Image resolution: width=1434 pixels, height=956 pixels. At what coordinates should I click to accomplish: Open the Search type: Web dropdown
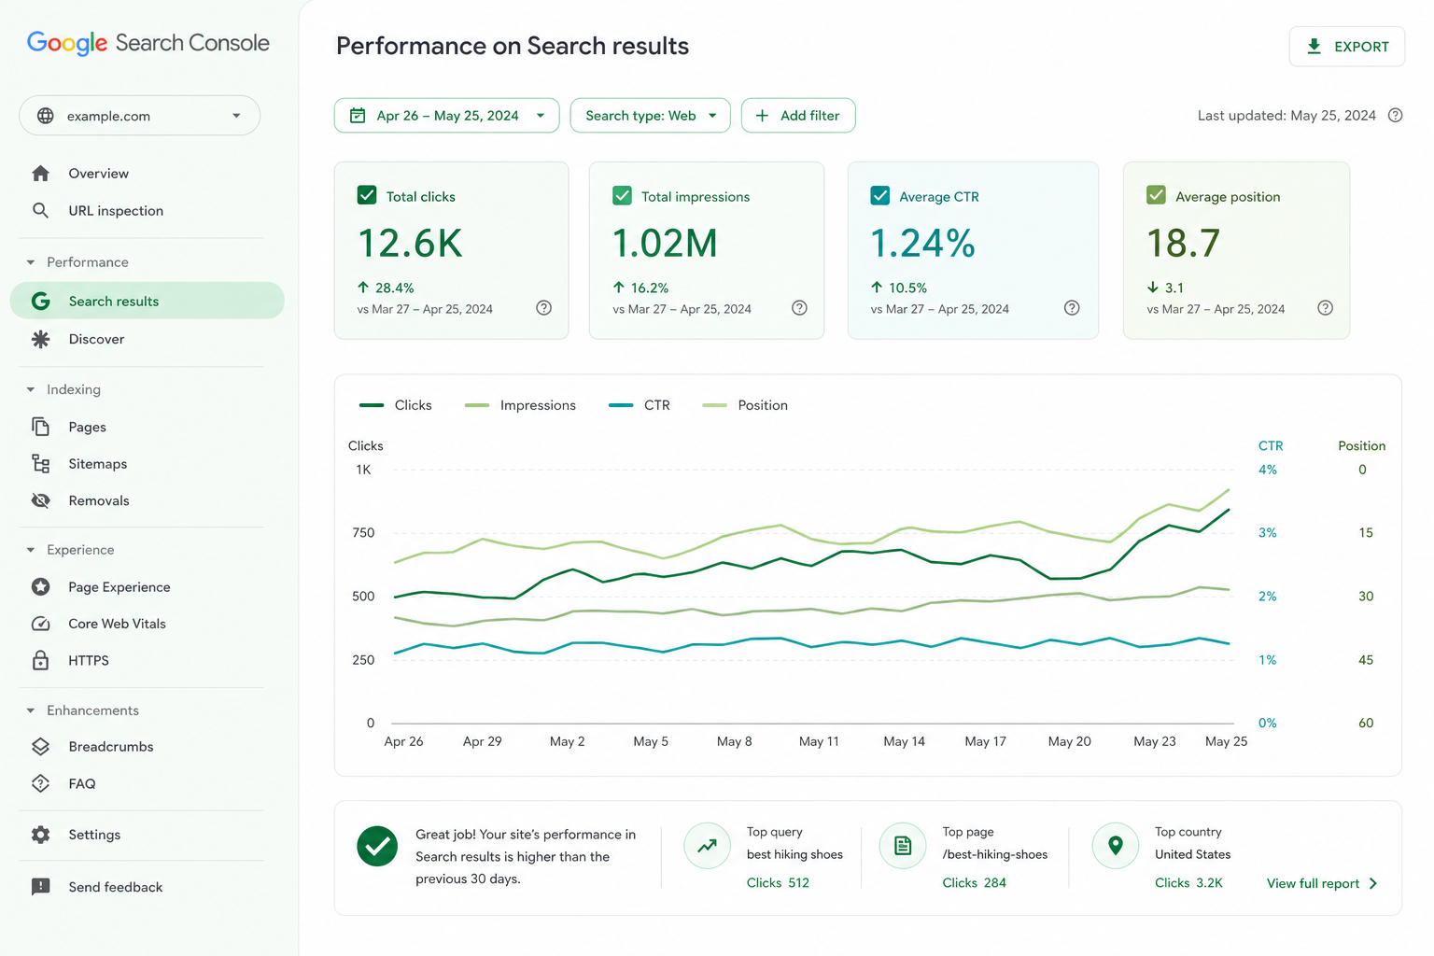tap(650, 116)
